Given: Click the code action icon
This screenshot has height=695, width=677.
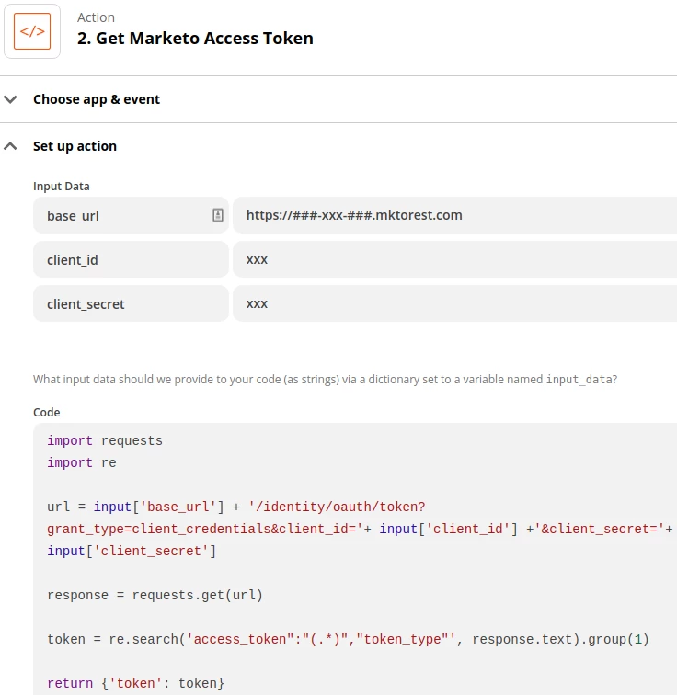Looking at the screenshot, I should [x=32, y=31].
